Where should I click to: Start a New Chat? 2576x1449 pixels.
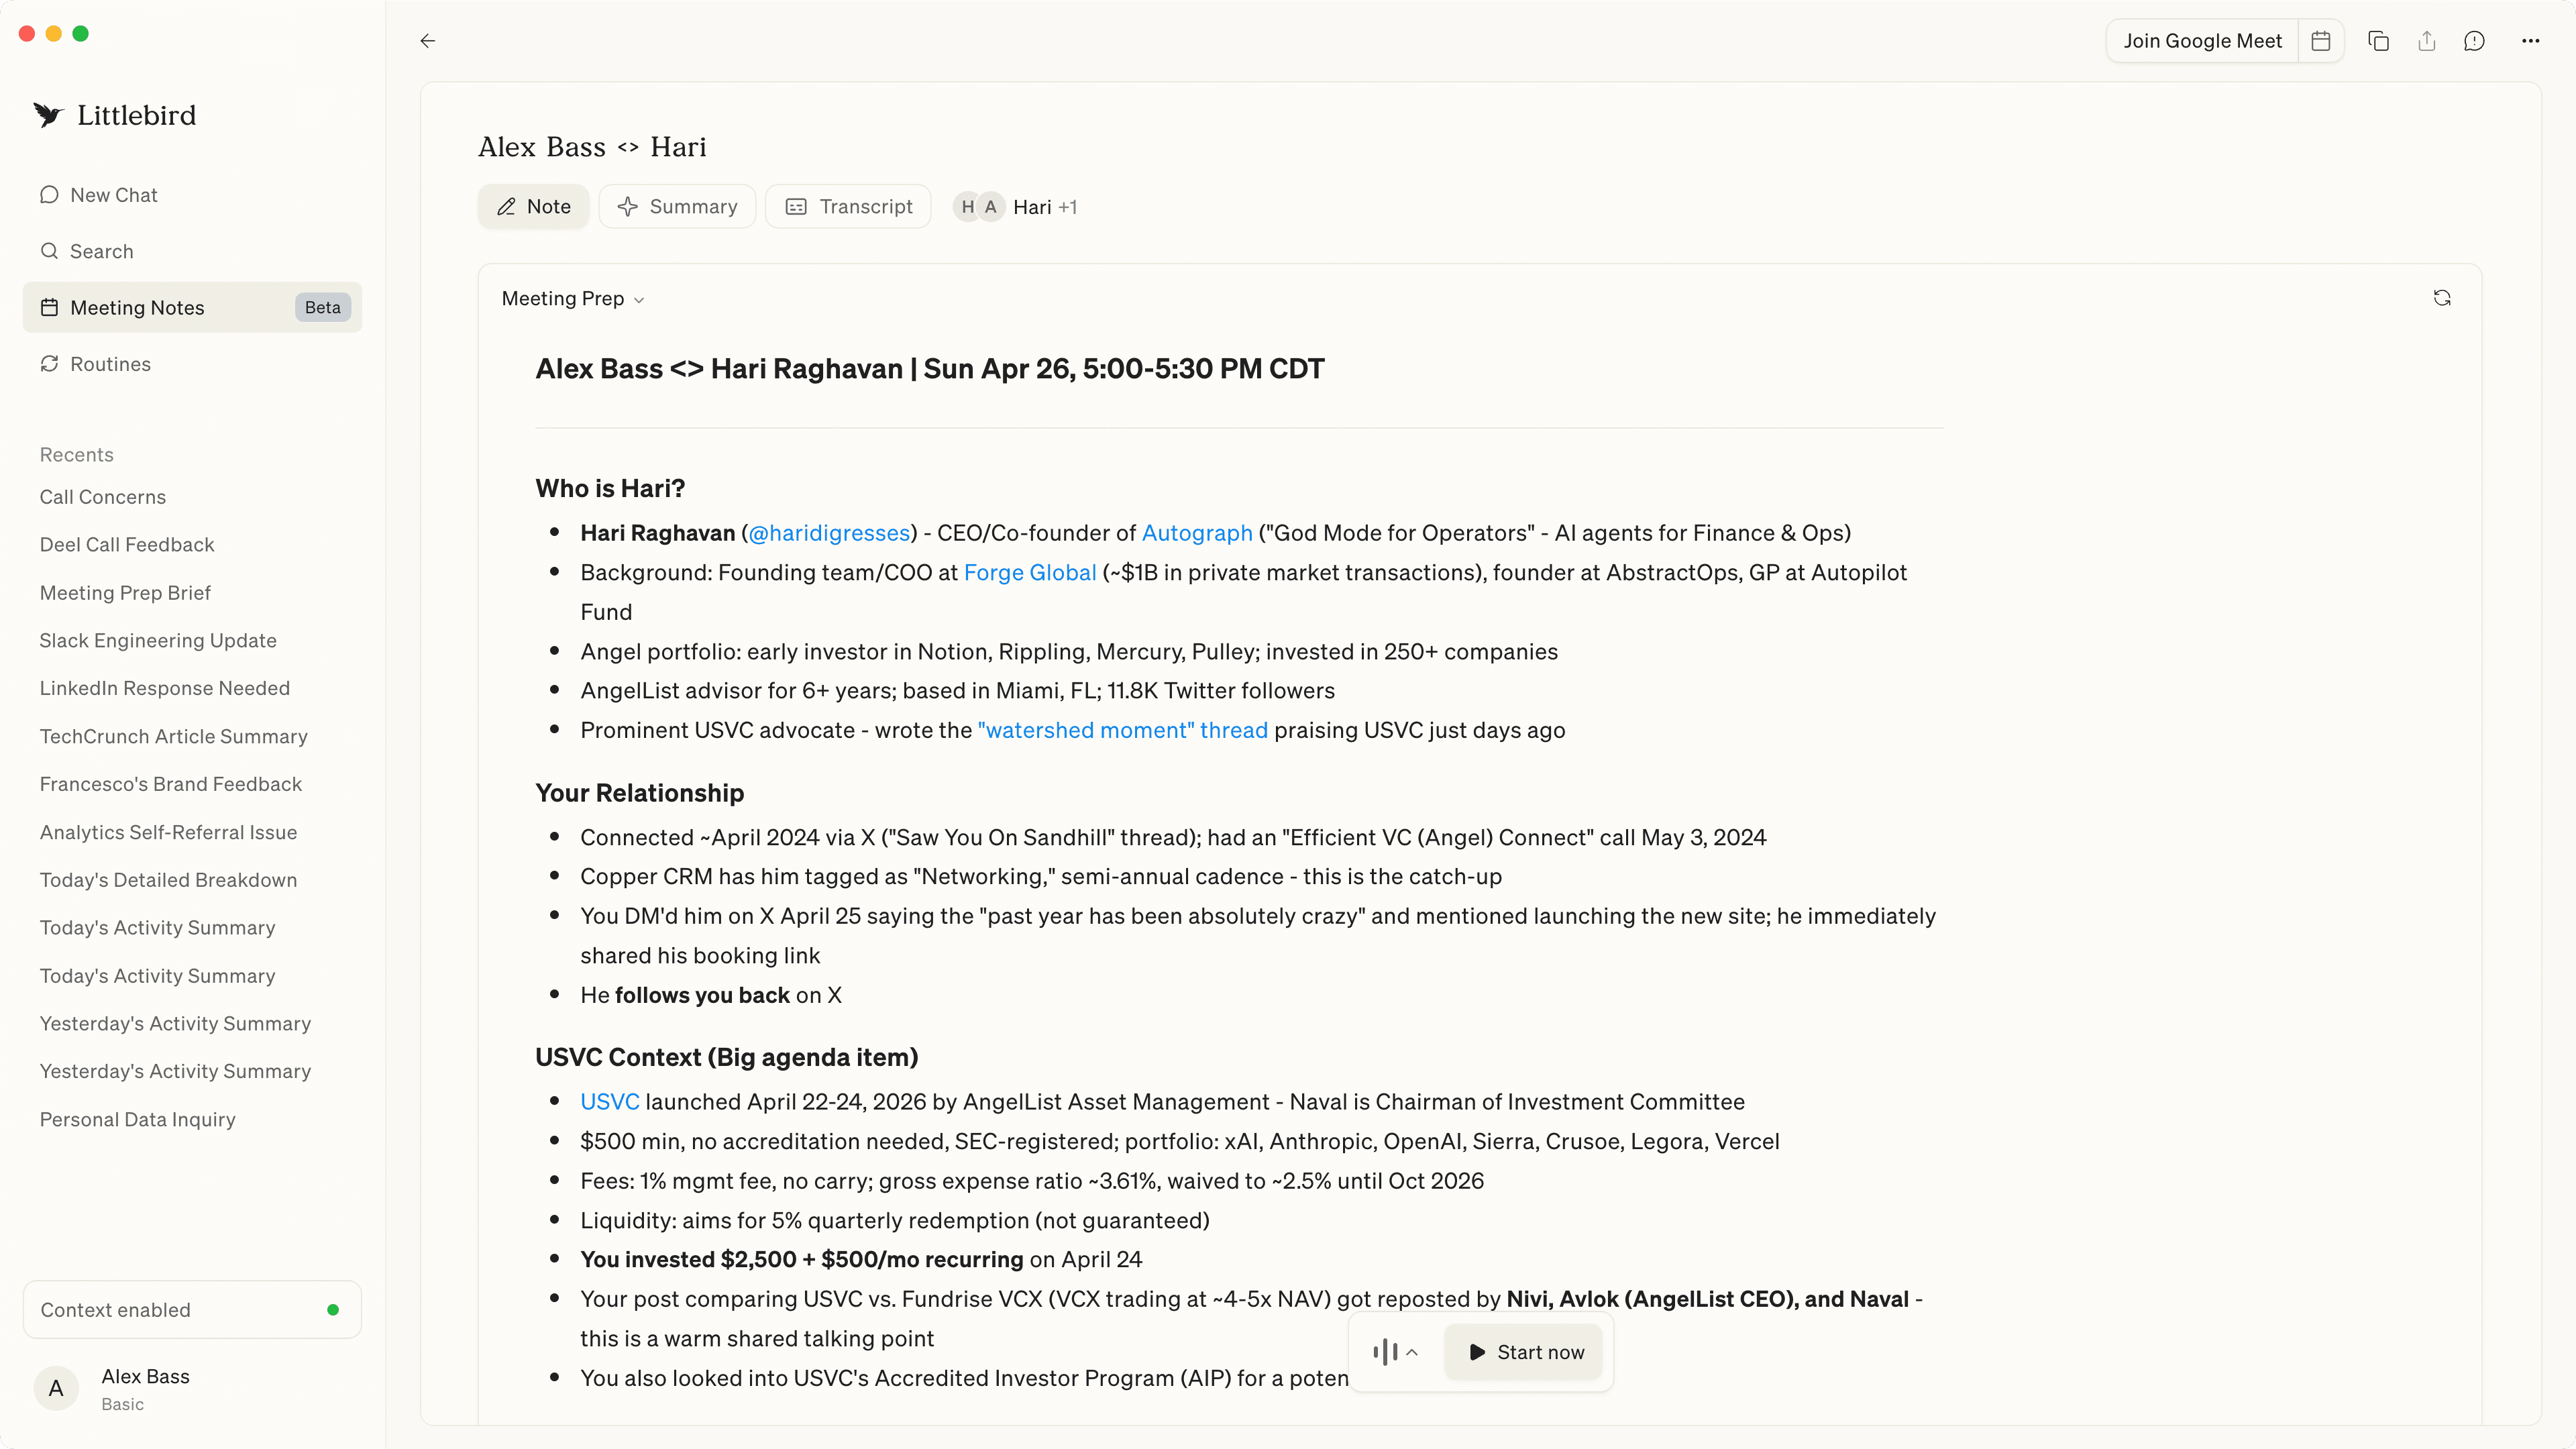click(113, 195)
